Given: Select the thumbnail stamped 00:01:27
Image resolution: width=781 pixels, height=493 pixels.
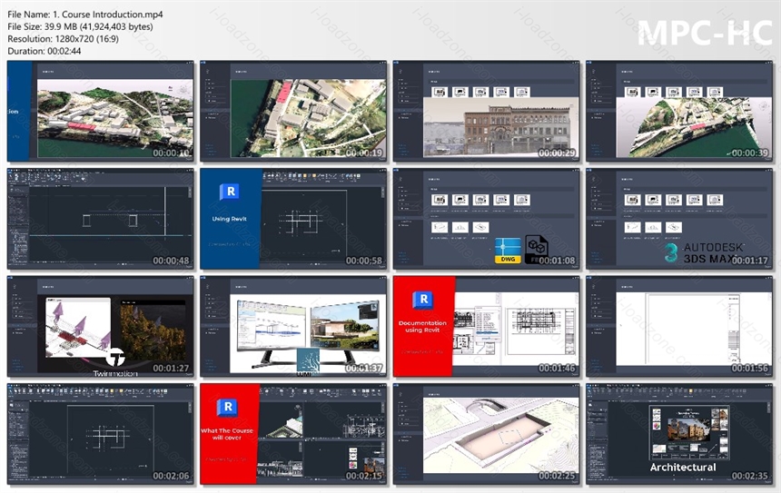Looking at the screenshot, I should tap(101, 327).
